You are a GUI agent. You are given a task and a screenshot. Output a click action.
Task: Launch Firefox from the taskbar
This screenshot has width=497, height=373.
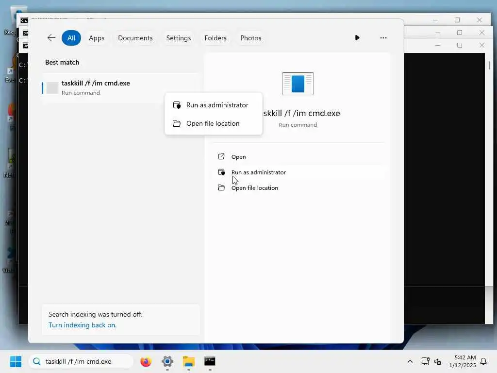click(146, 361)
